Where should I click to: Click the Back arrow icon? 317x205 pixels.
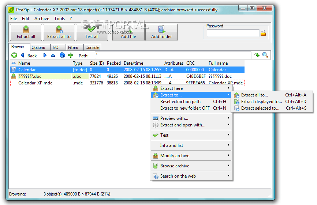(x=22, y=55)
